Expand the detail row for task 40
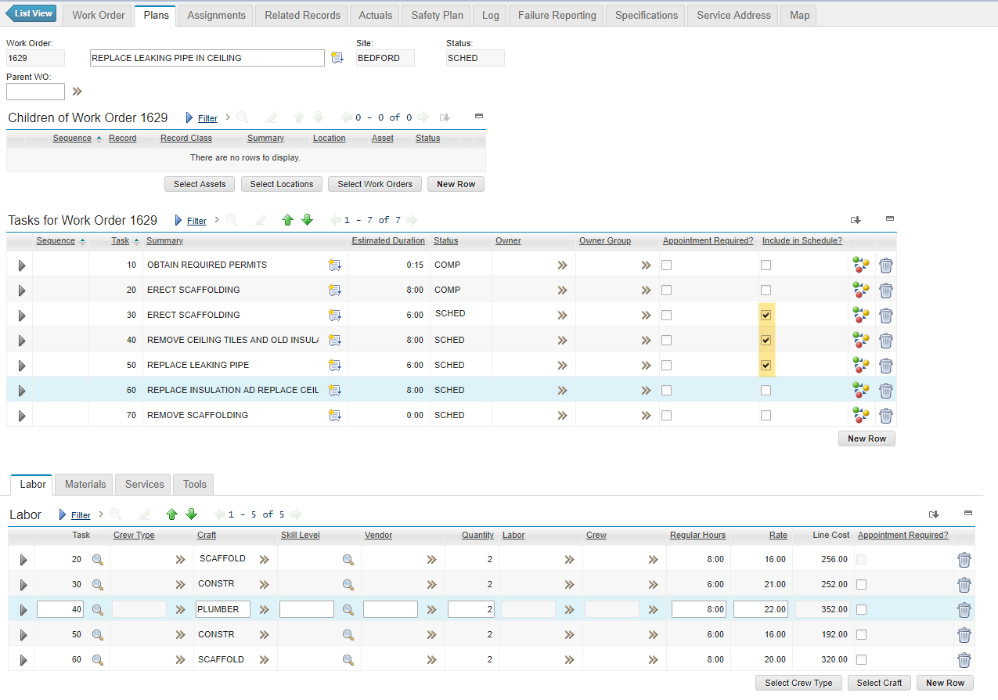 tap(20, 340)
